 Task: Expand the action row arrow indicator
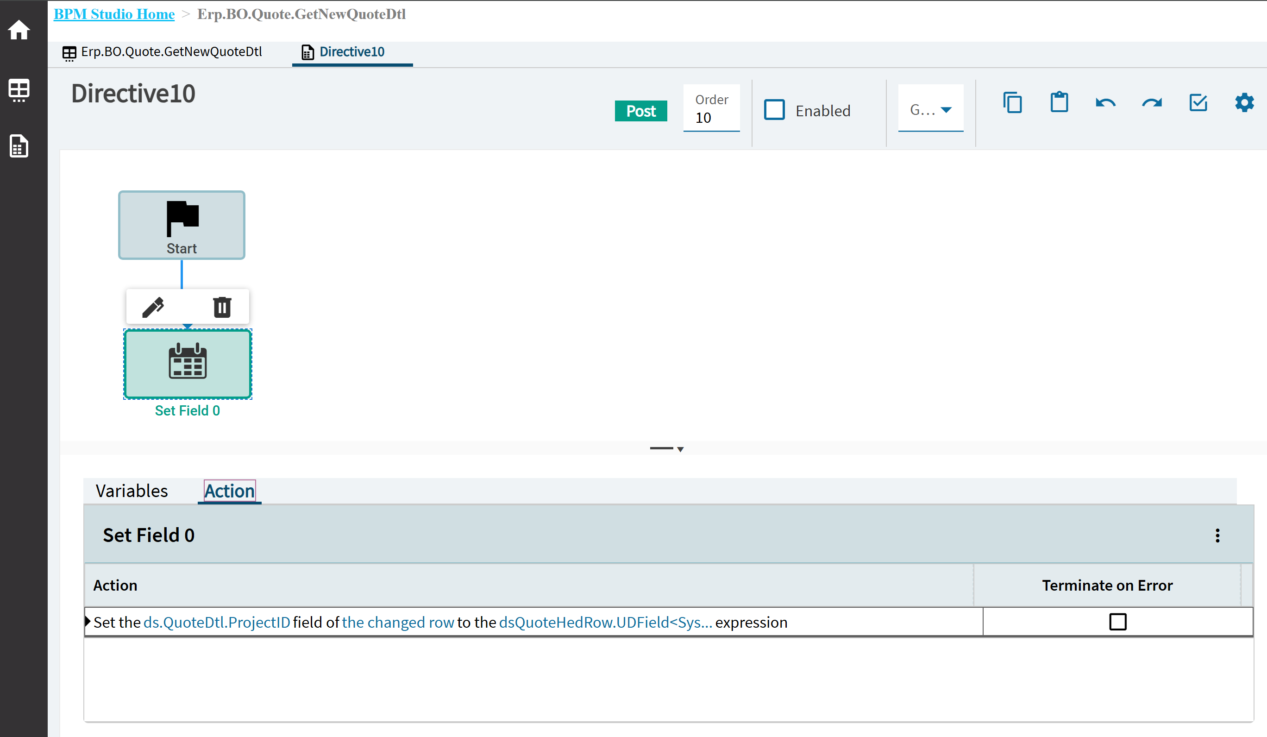click(x=88, y=621)
